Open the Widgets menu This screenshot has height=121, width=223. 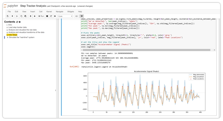(x=71, y=12)
